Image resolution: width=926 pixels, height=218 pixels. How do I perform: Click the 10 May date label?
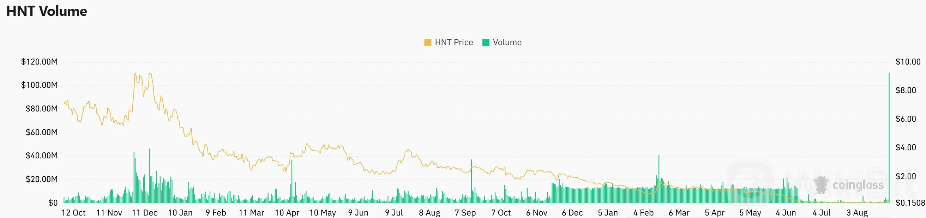(323, 213)
